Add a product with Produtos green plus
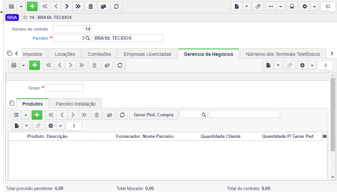The height and width of the screenshot is (192, 337). pos(37,115)
